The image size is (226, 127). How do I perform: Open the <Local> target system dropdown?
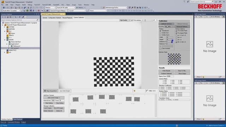pyautogui.click(x=77, y=11)
